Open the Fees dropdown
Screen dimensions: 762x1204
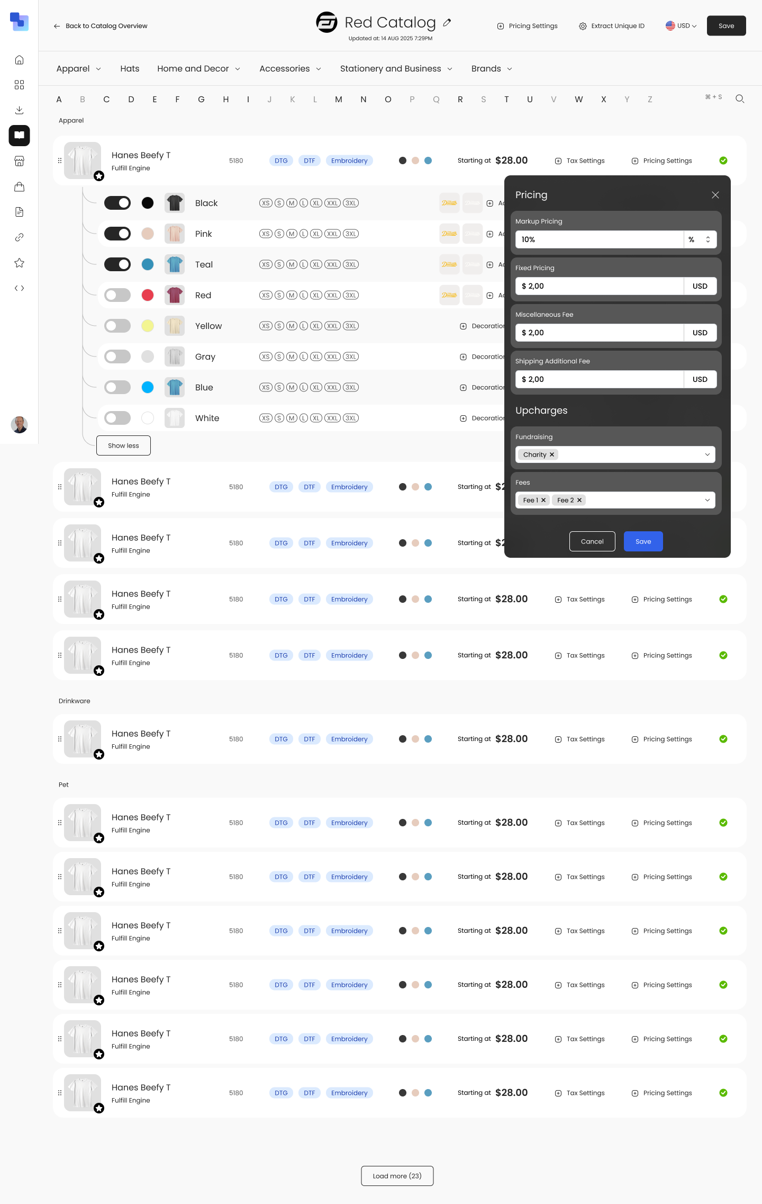pos(615,500)
